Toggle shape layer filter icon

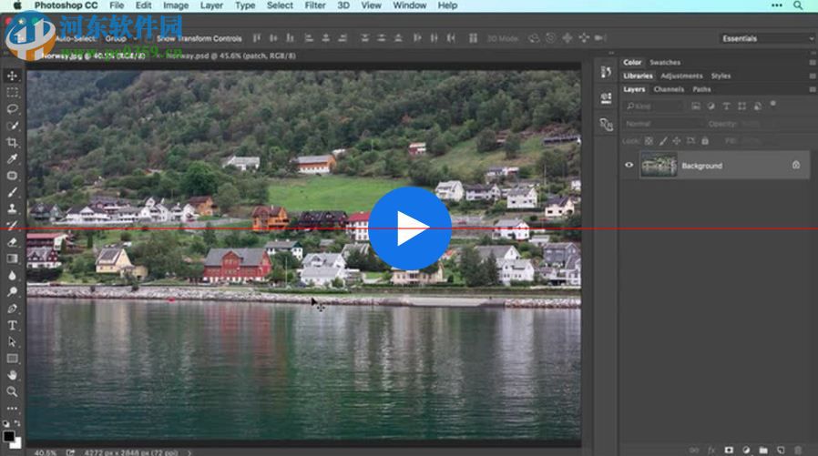tap(741, 106)
